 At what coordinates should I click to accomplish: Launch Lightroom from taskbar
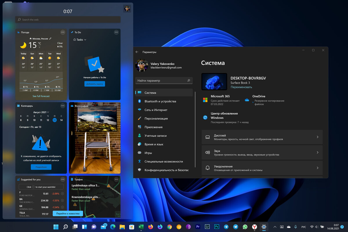[x=207, y=227]
